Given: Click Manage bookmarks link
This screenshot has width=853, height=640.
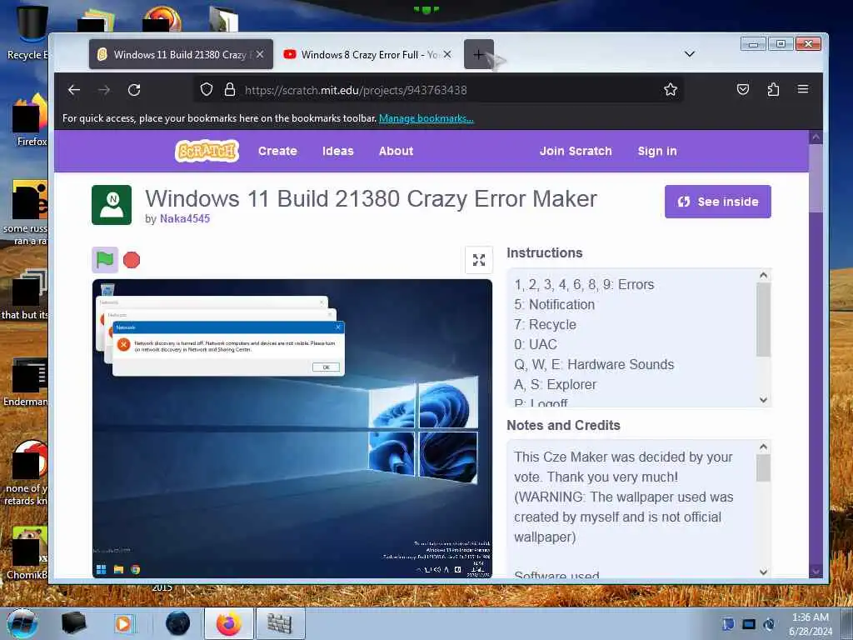Looking at the screenshot, I should coord(426,118).
